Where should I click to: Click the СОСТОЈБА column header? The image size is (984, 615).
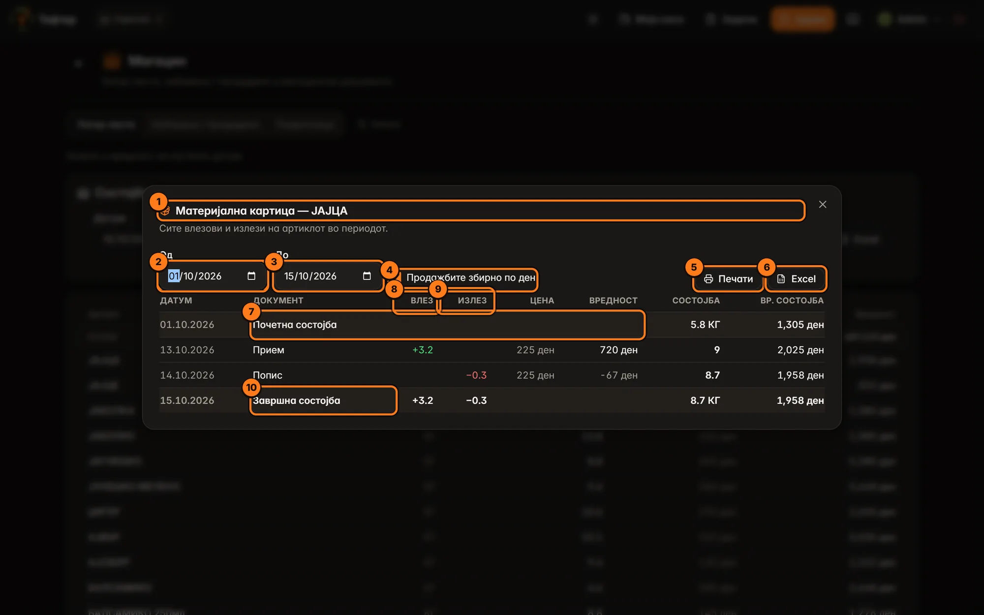pyautogui.click(x=696, y=301)
